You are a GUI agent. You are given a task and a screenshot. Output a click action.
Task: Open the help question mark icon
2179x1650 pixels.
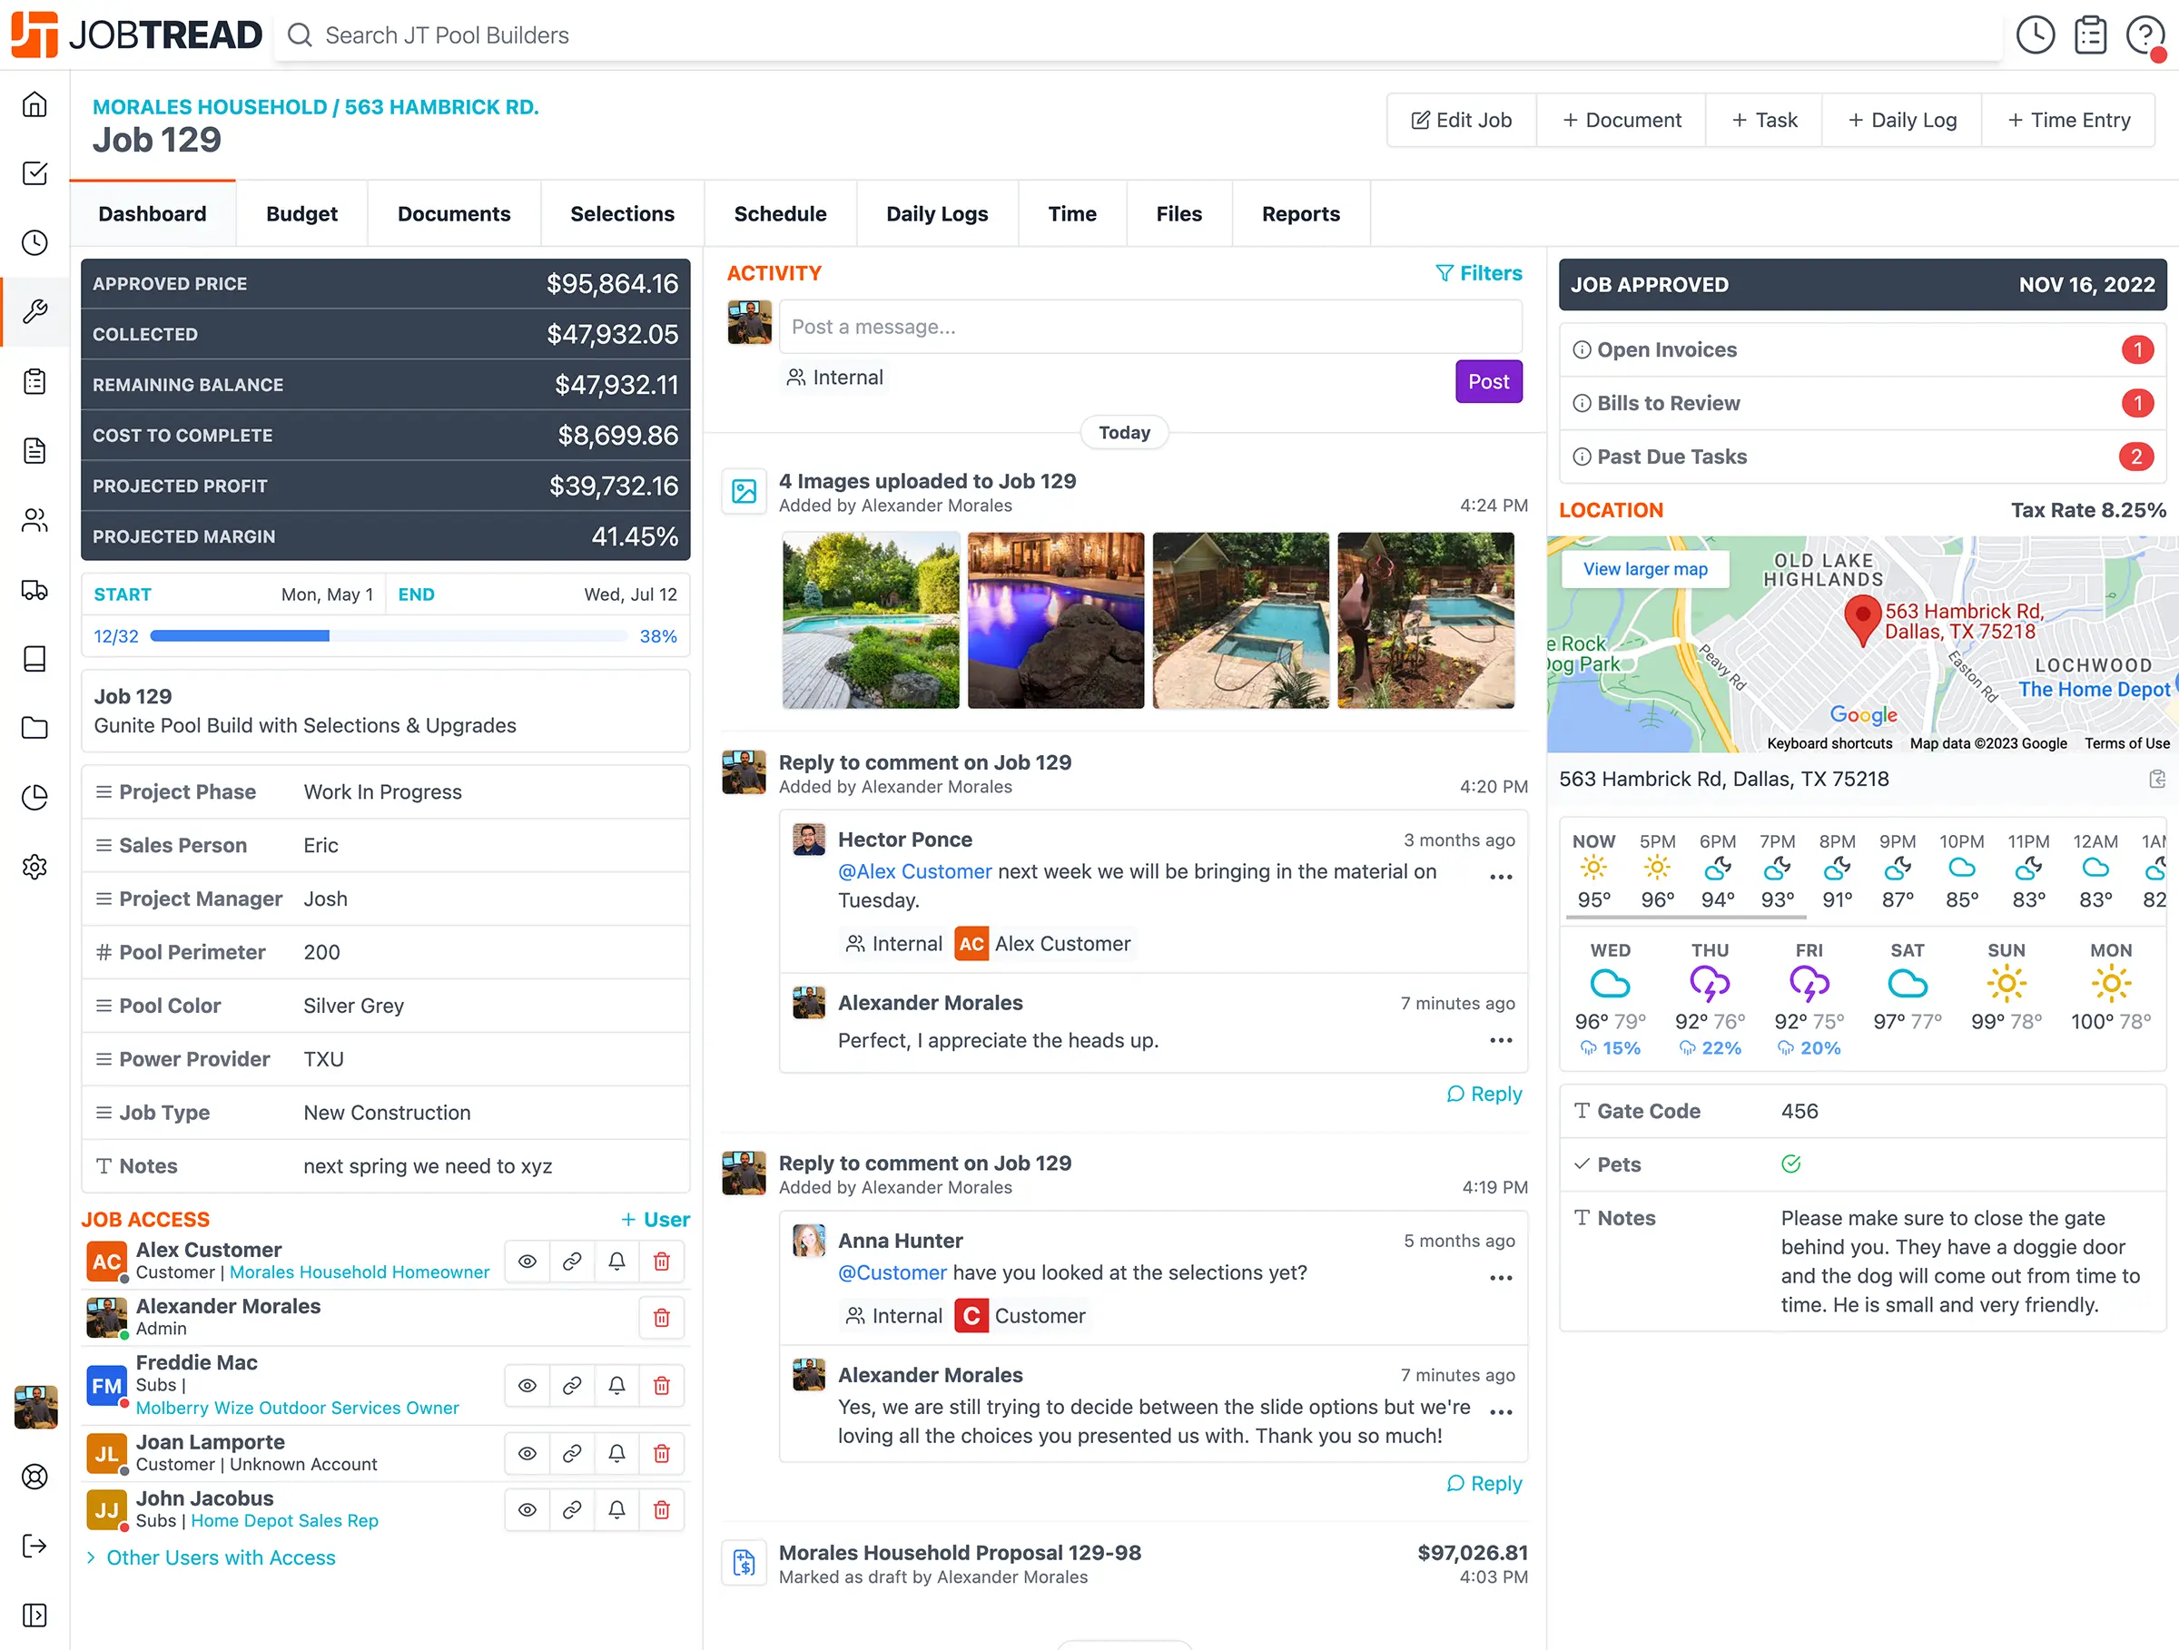click(2144, 35)
